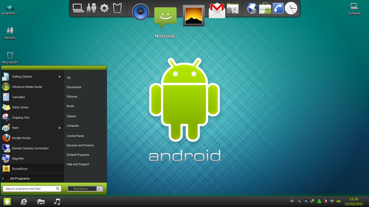
Task: Open the blue phone dialer icon in the dock
Action: [278, 8]
